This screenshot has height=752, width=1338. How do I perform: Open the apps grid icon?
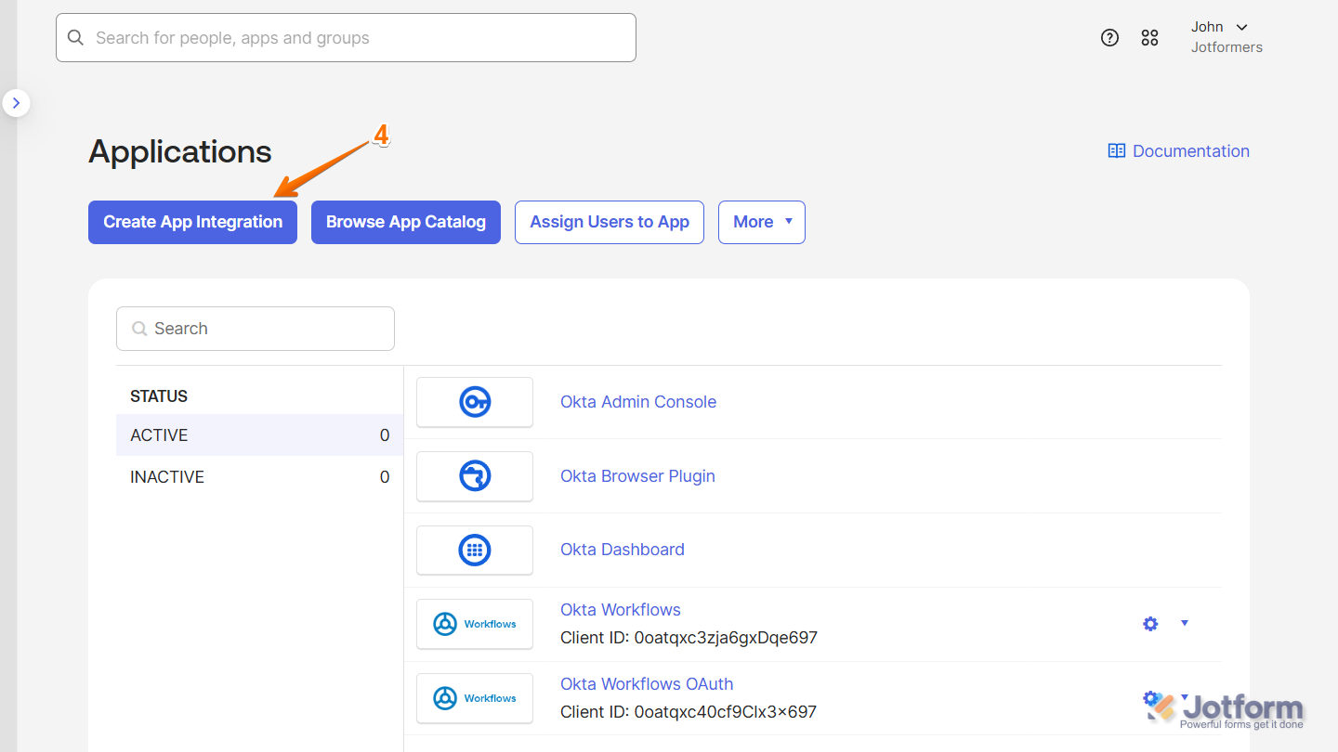pos(1149,37)
